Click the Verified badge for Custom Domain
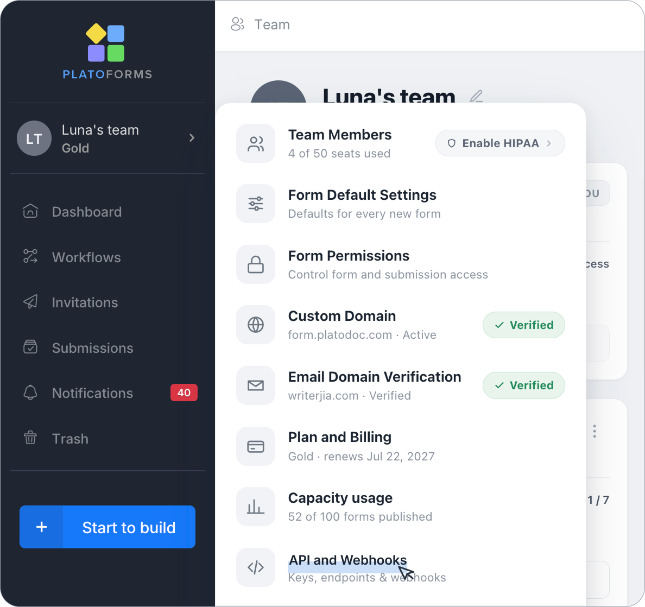 (x=523, y=325)
